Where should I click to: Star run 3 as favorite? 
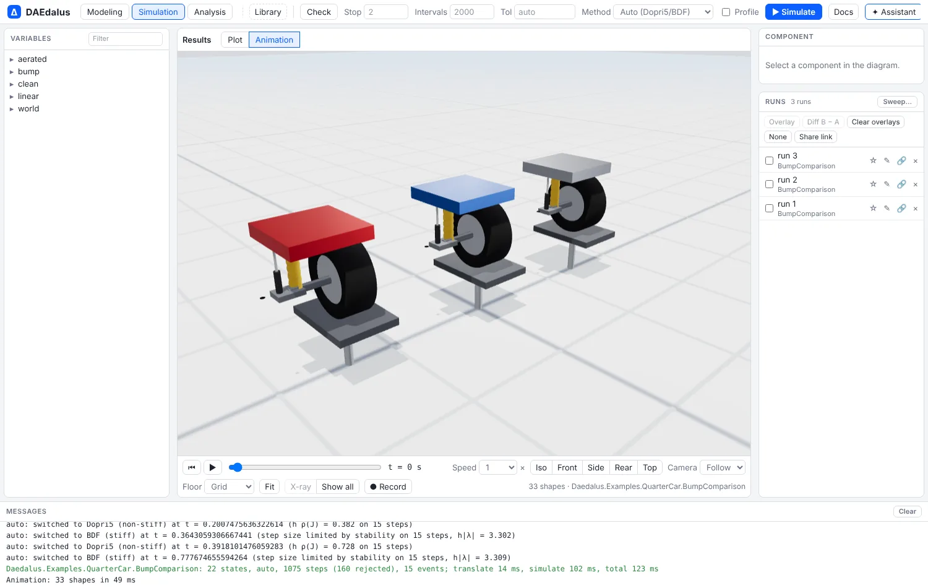873,160
